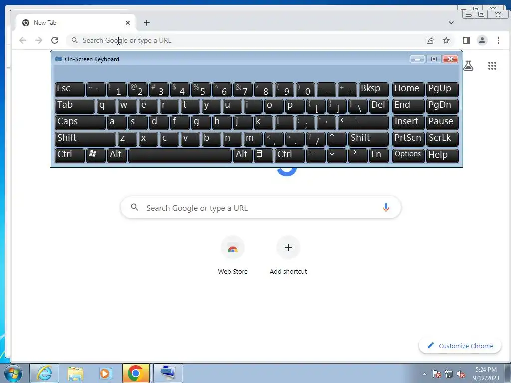
Task: Click the Windows logo key on the keyboard
Action: [96, 155]
